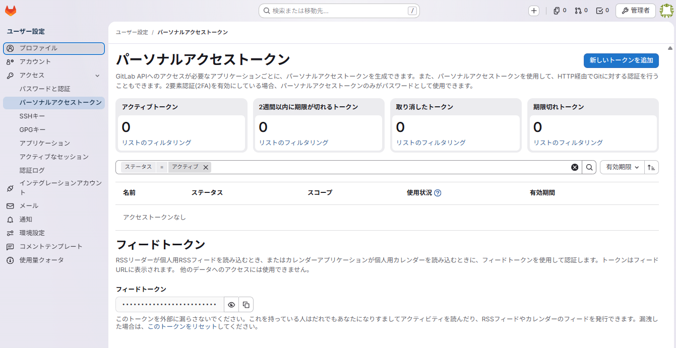
Task: Open the to-do list checkmark icon
Action: (x=599, y=10)
